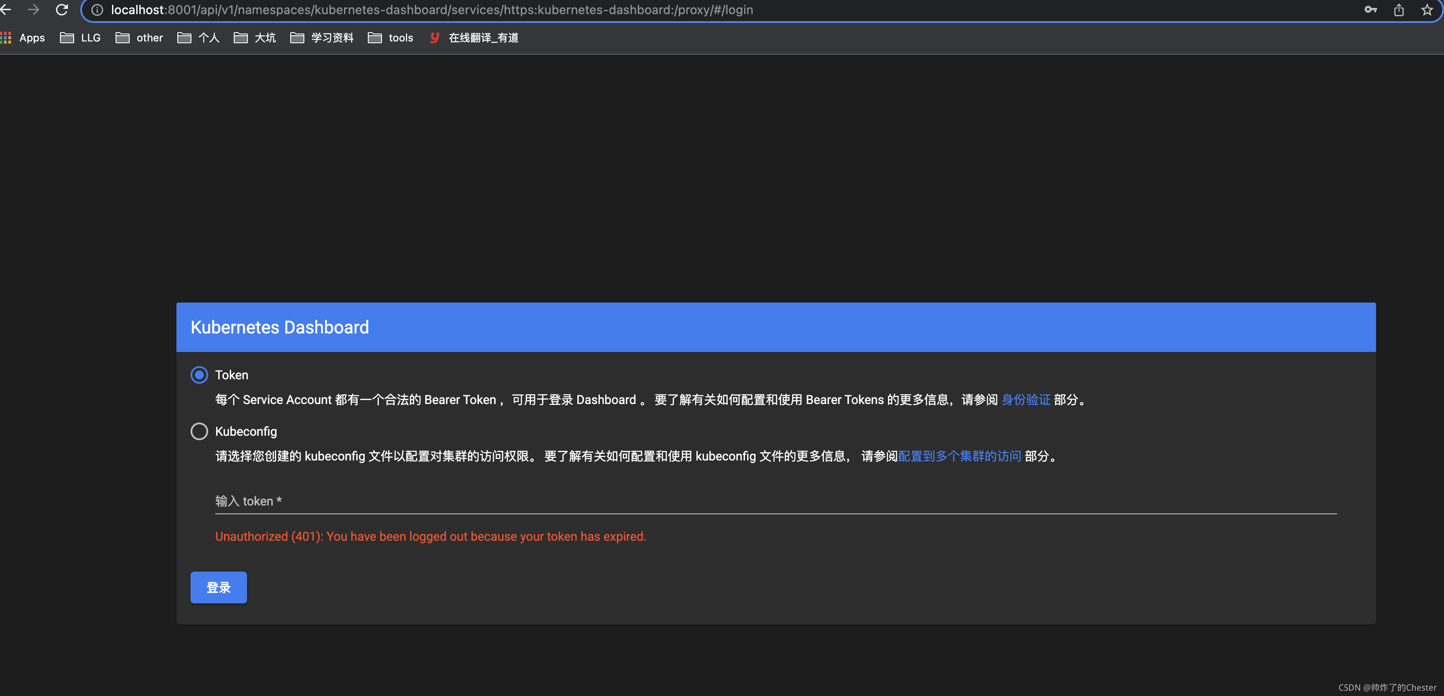Viewport: 1444px width, 696px height.
Task: Bookmark this page with star icon
Action: (x=1427, y=10)
